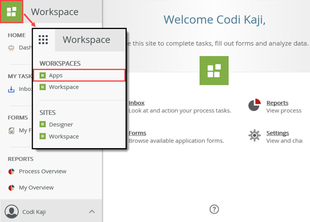Click 'Browse available application forms.' text
This screenshot has width=310, height=222.
pyautogui.click(x=176, y=141)
